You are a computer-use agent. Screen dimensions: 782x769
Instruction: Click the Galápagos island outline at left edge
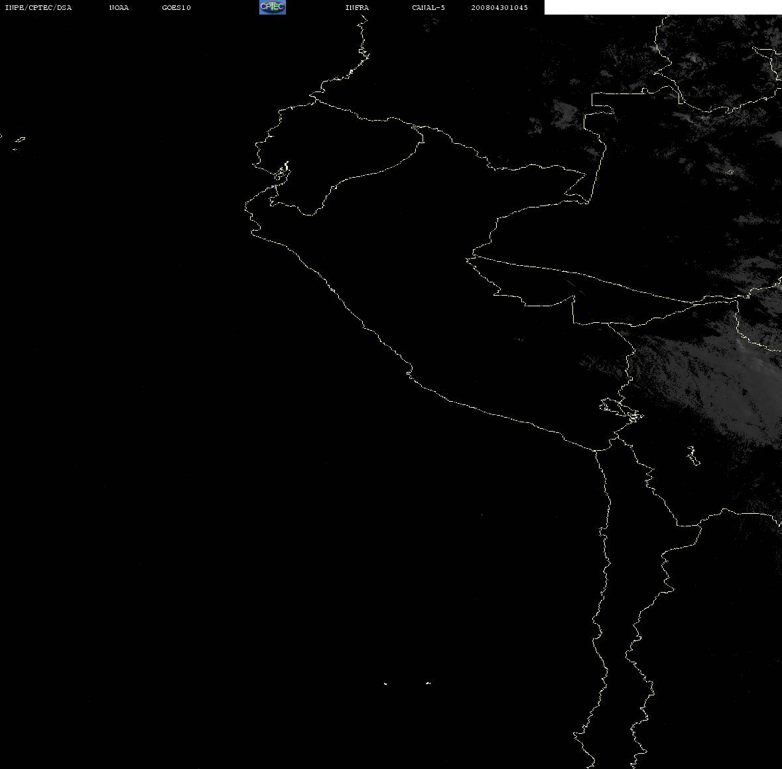pos(19,143)
